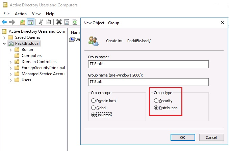Click the Up one level folder icon
The height and width of the screenshot is (151, 229).
(22, 22)
